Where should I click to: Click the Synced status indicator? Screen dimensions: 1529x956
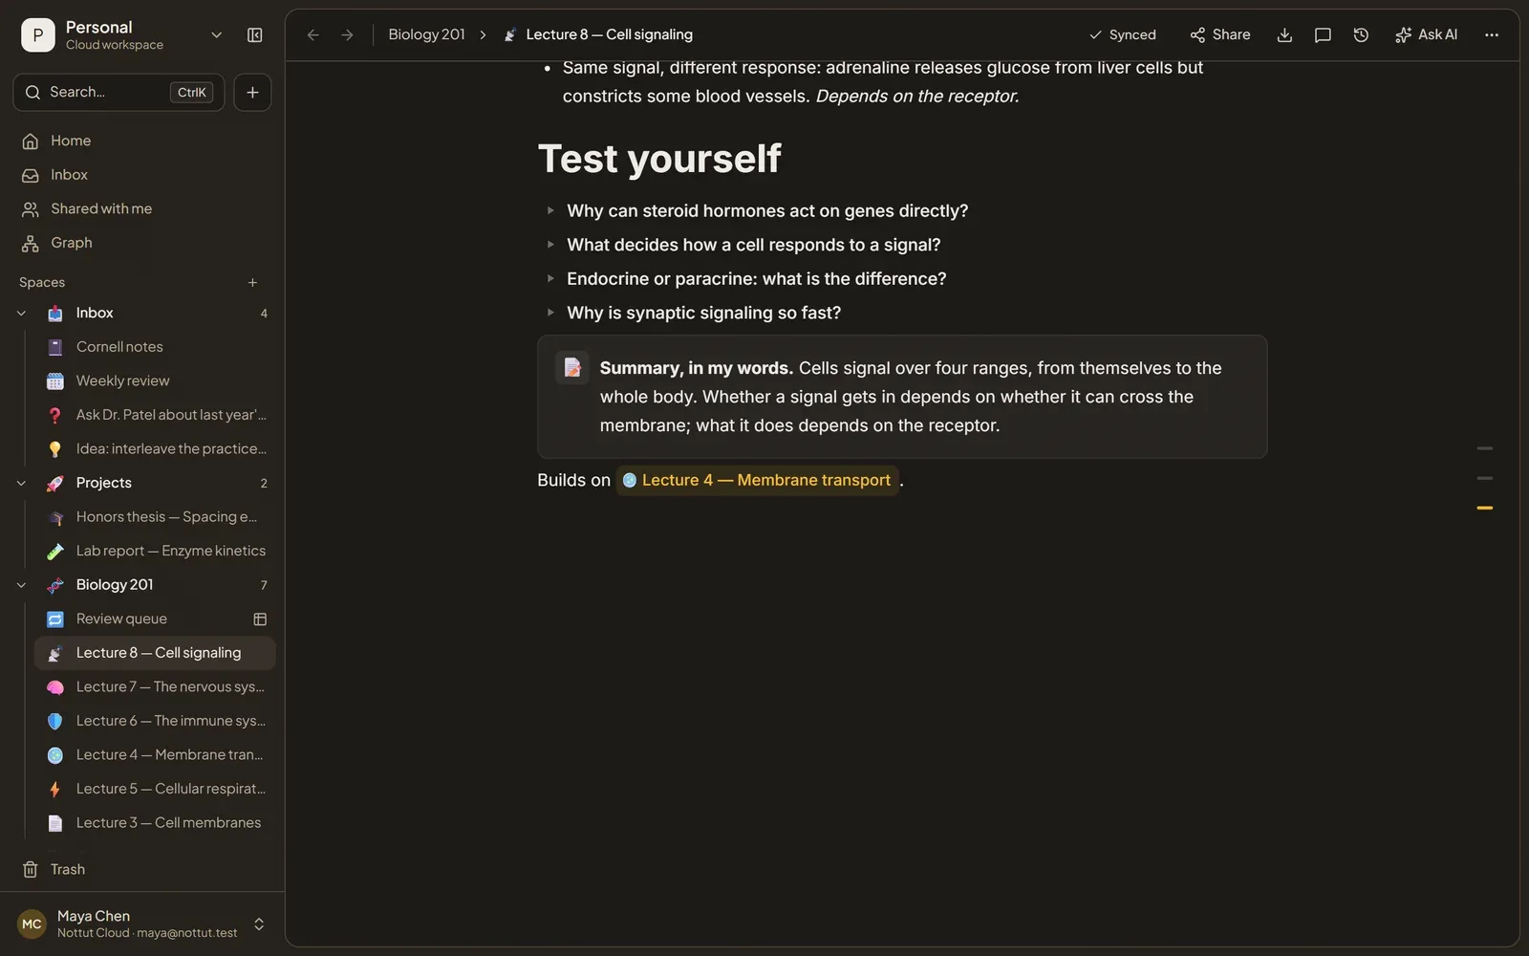click(x=1122, y=35)
